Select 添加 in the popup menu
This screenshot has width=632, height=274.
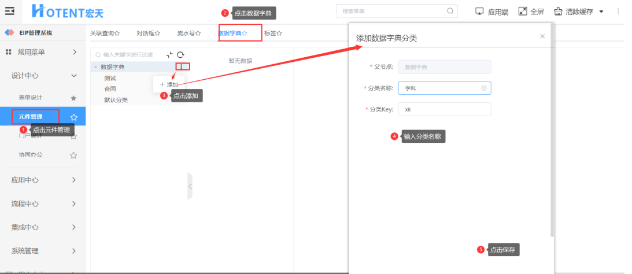169,84
